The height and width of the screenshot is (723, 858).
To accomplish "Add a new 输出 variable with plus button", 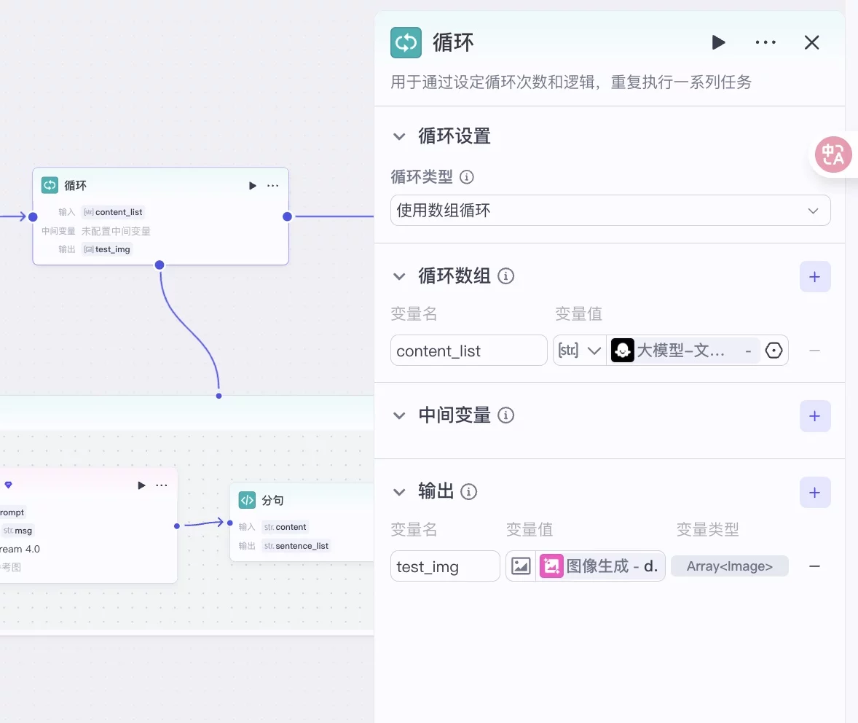I will (x=815, y=492).
